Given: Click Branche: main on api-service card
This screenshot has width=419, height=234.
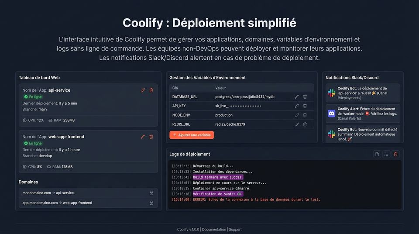Looking at the screenshot, I should coord(34,110).
